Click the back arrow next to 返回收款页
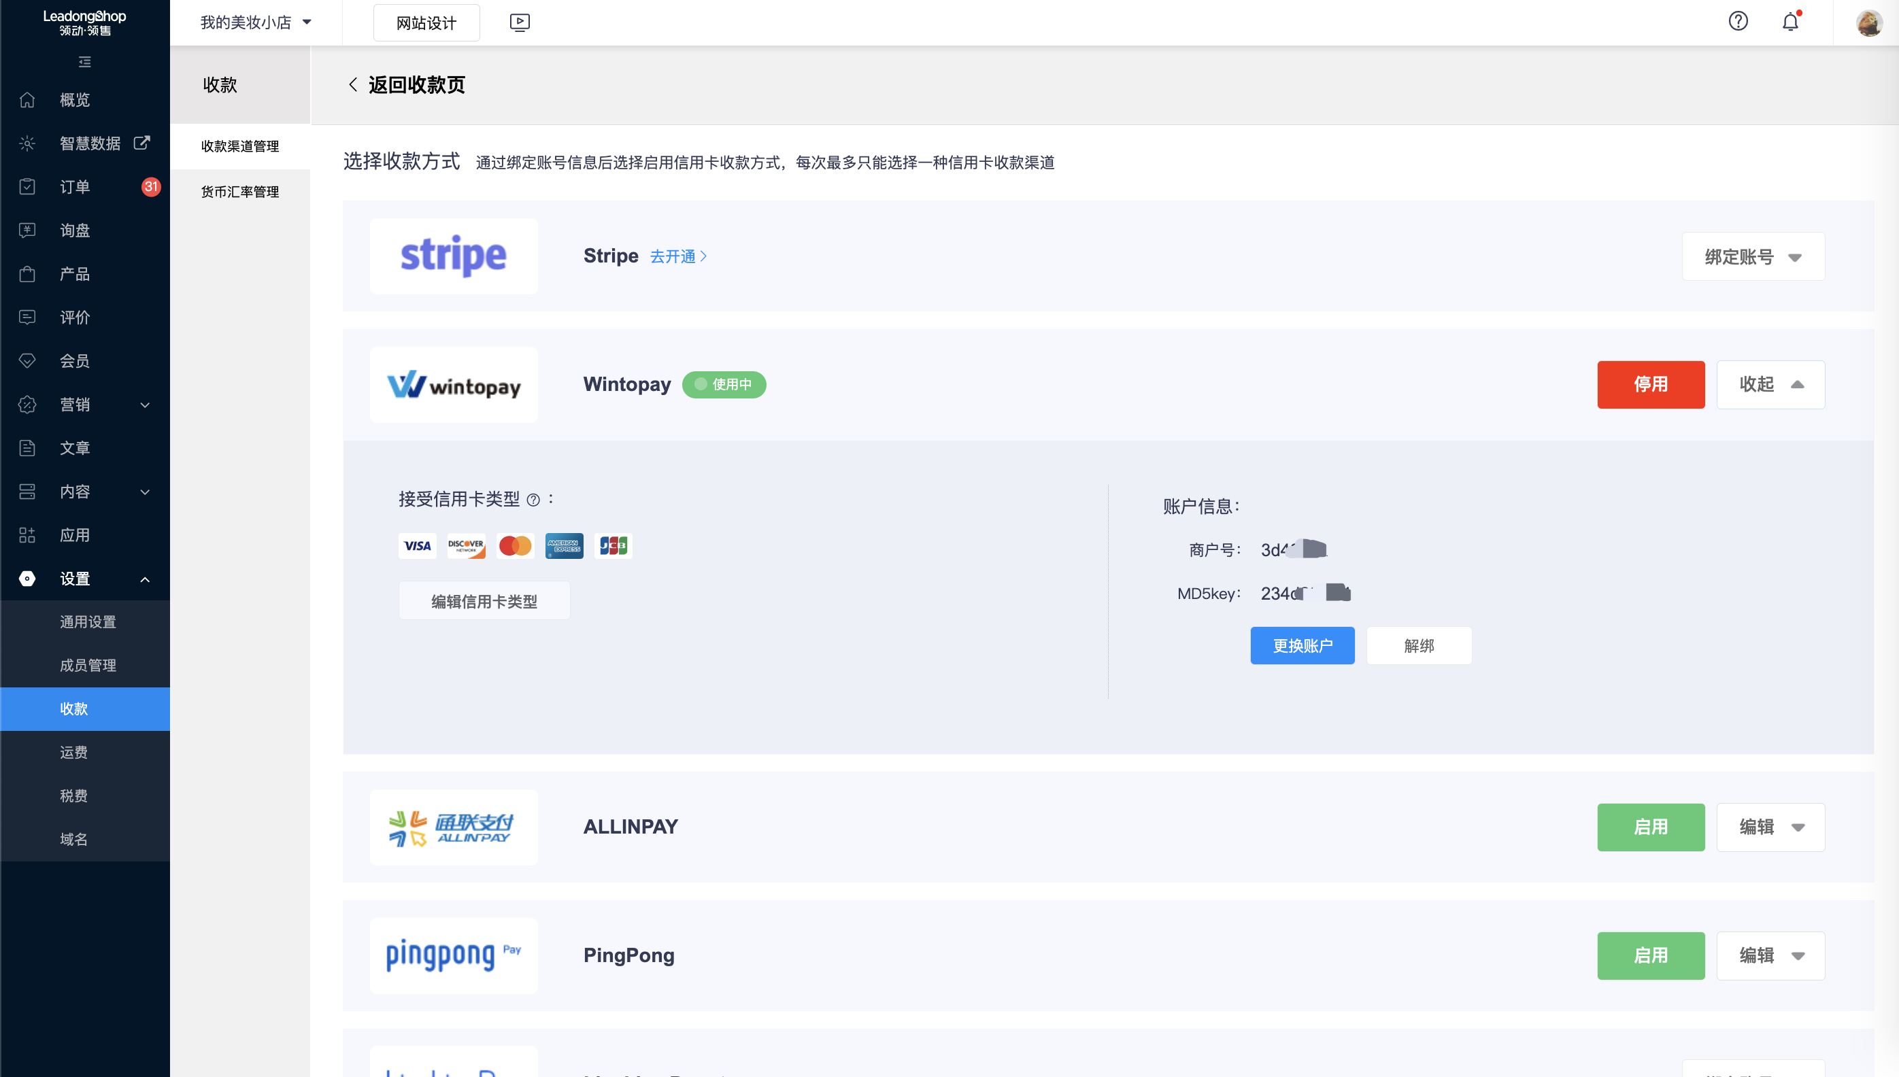 (354, 85)
